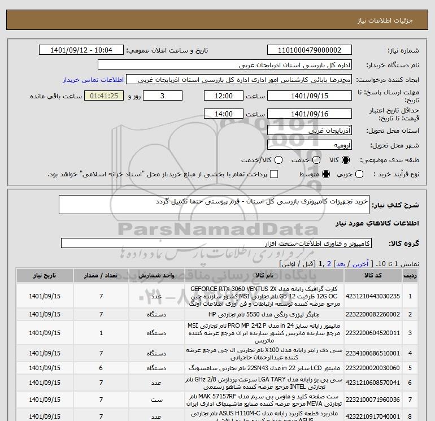This screenshot has width=435, height=421.
Task: Click the buyer organization name field
Action: pos(225,64)
